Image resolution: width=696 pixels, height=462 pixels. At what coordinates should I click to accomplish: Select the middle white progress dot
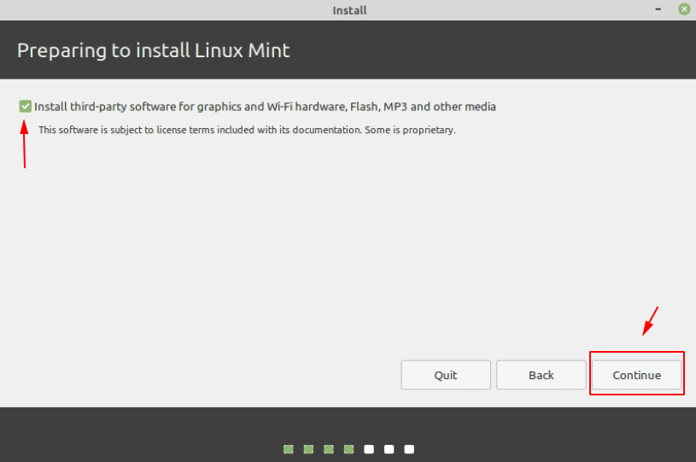389,449
